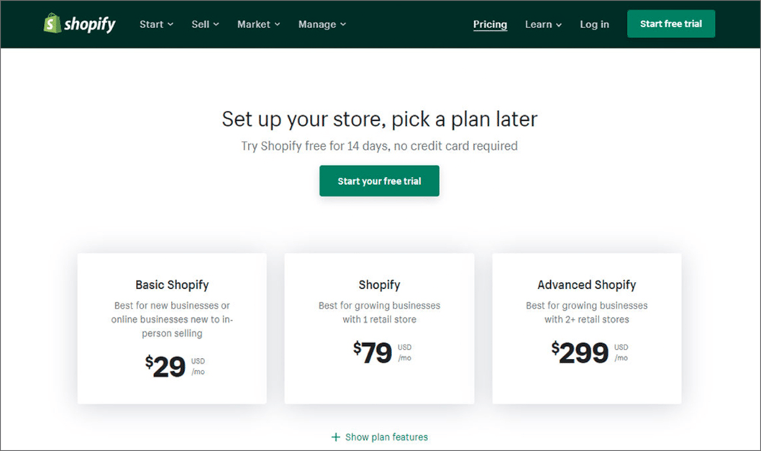The width and height of the screenshot is (761, 451).
Task: Expand the Learn dropdown
Action: point(542,24)
